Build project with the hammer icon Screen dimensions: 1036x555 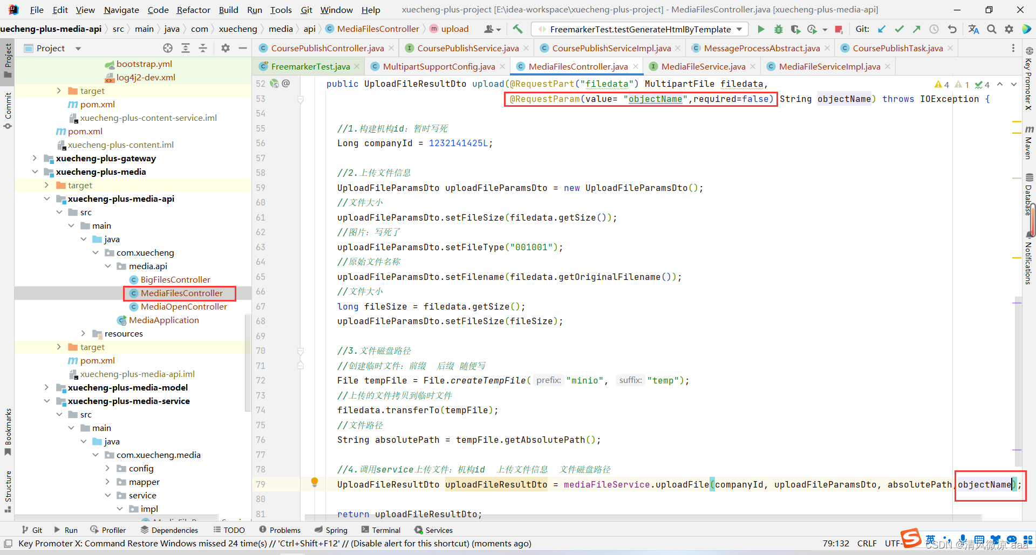(x=517, y=29)
